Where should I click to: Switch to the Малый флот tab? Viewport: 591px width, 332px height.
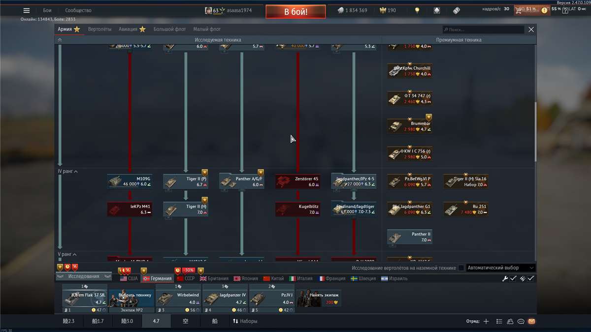tap(207, 30)
